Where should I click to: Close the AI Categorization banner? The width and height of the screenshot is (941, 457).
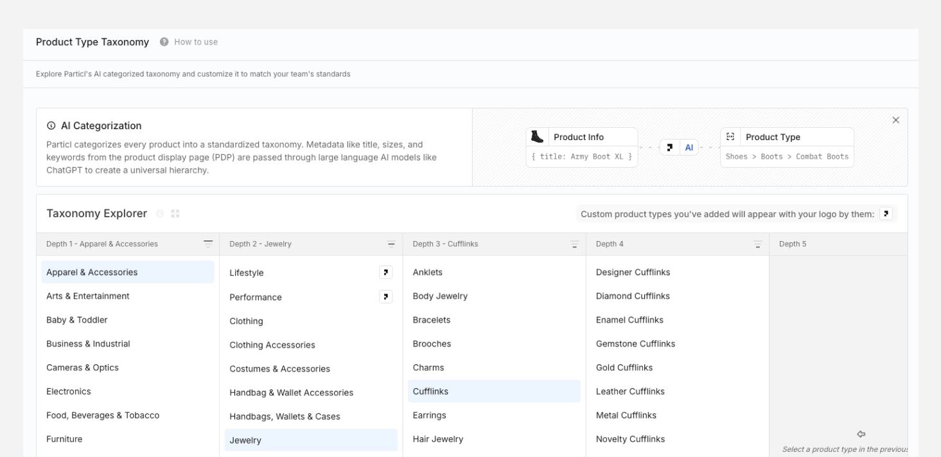(895, 120)
